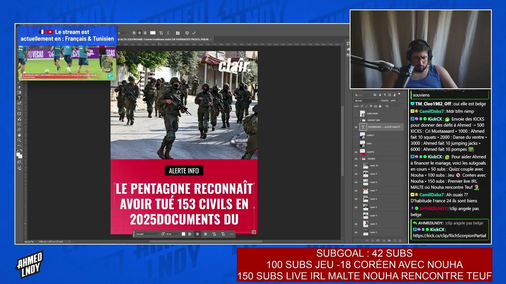
Task: Cancel the current text edits
Action: [x=187, y=33]
